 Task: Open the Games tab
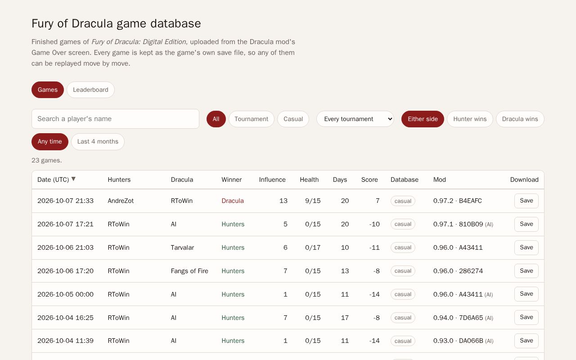click(48, 90)
